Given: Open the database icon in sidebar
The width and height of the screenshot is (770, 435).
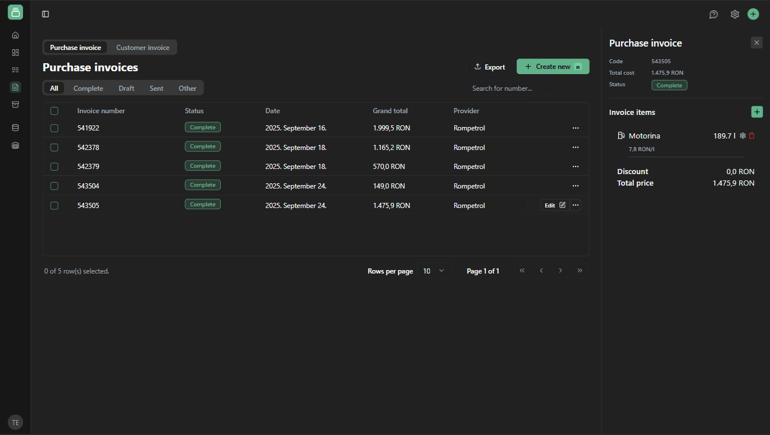Looking at the screenshot, I should [x=16, y=128].
